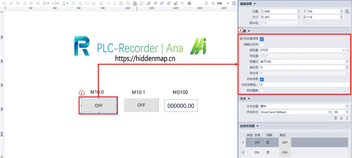Click the flip horizontal icon
352x158 pixels.
[108, 3]
